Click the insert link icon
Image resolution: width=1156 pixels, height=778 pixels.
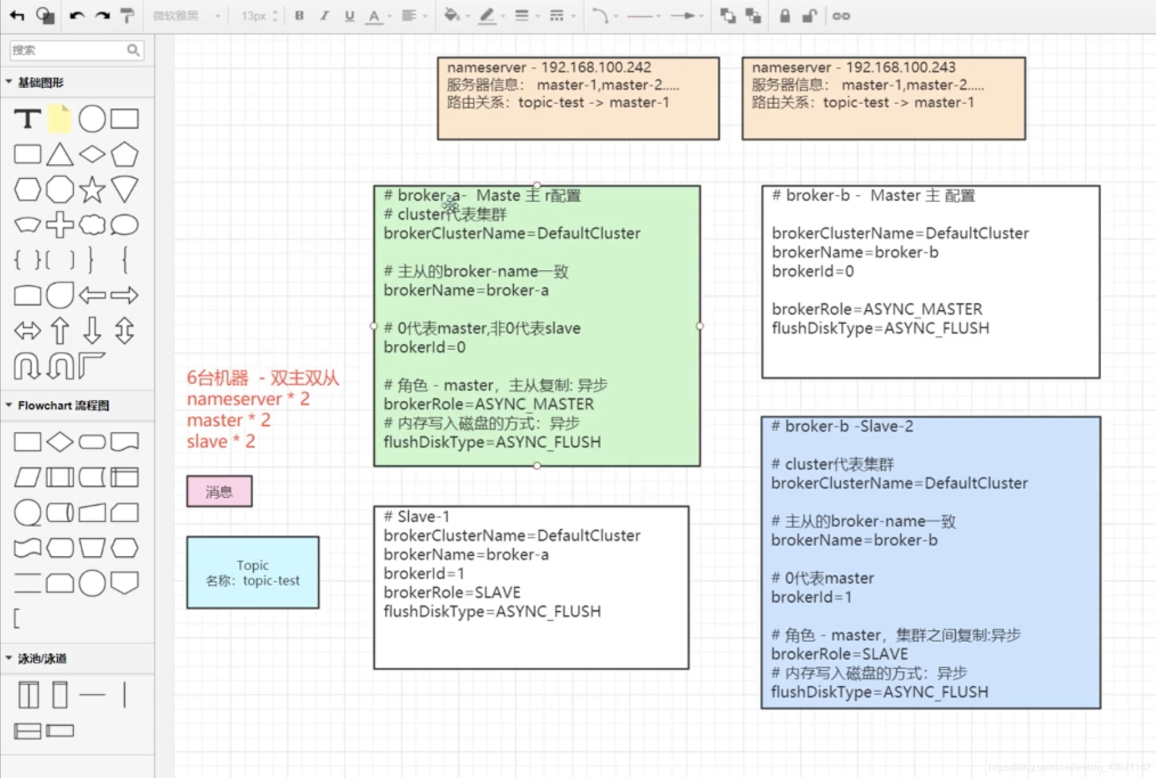coord(841,16)
